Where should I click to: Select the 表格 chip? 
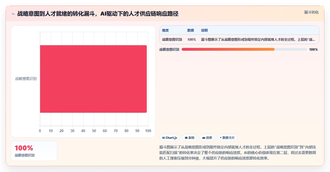(189, 138)
